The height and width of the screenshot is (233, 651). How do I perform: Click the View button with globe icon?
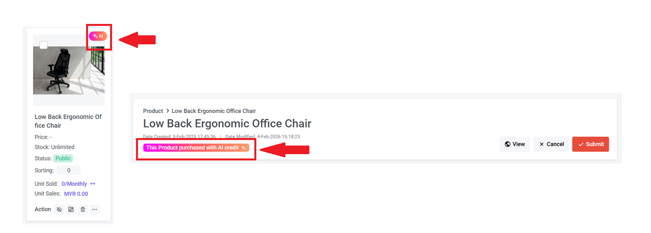pos(515,144)
